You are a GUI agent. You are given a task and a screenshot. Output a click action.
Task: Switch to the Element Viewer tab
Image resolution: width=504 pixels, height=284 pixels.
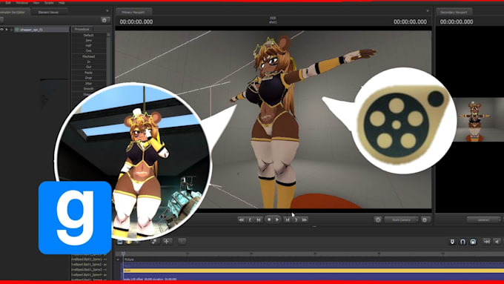pos(49,12)
